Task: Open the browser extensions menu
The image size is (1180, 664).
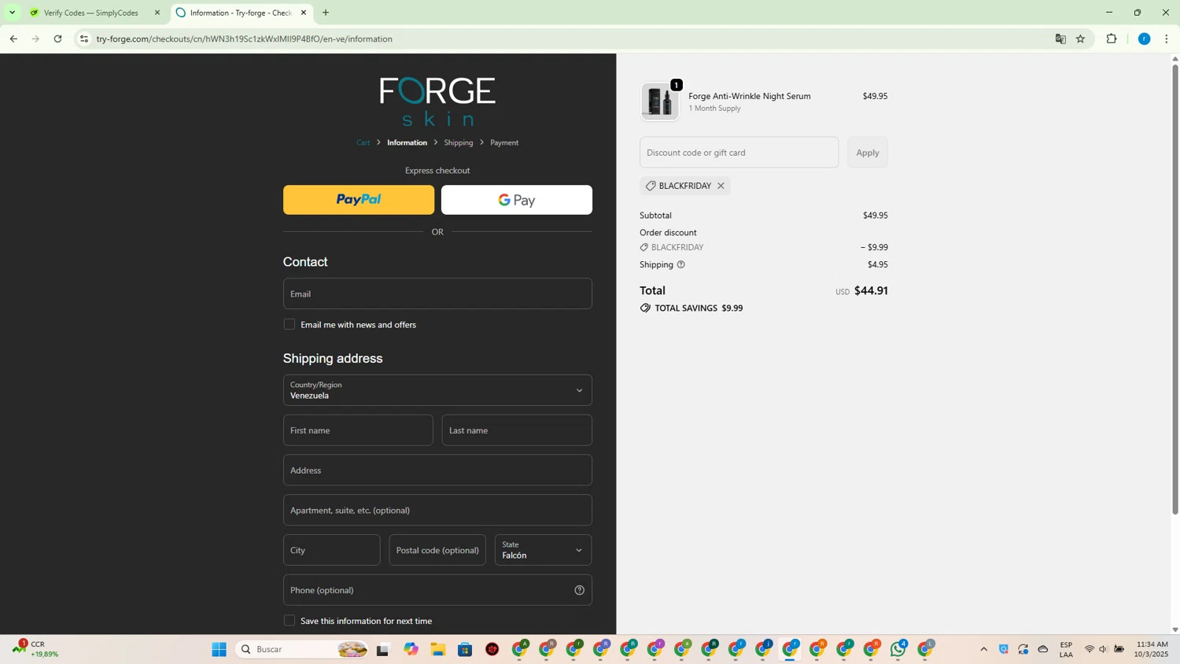Action: click(1112, 39)
